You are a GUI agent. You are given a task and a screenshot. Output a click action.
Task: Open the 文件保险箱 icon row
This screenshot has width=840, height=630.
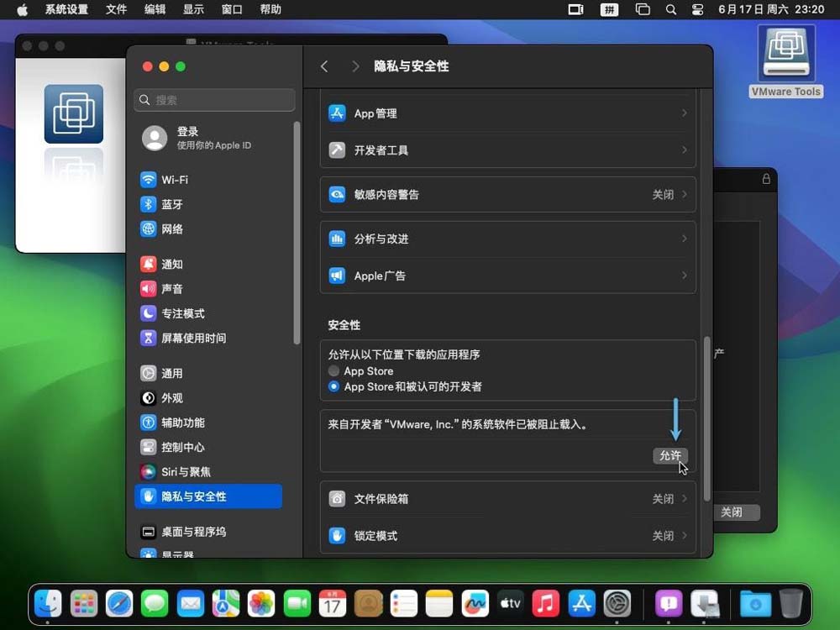[338, 499]
